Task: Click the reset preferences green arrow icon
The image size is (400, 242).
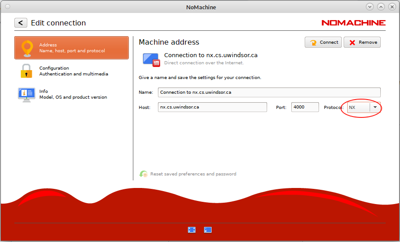Action: [x=143, y=174]
